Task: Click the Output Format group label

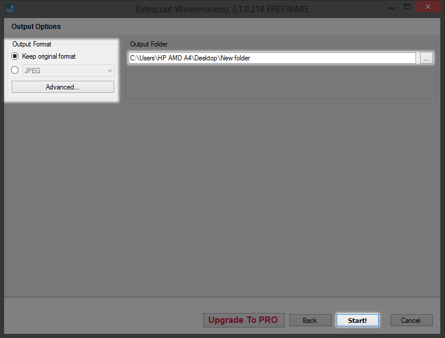Action: click(x=32, y=44)
